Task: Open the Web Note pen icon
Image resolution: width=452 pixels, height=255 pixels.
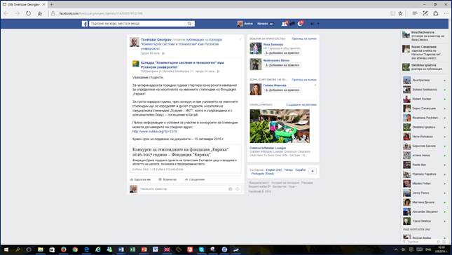Action: 425,13
